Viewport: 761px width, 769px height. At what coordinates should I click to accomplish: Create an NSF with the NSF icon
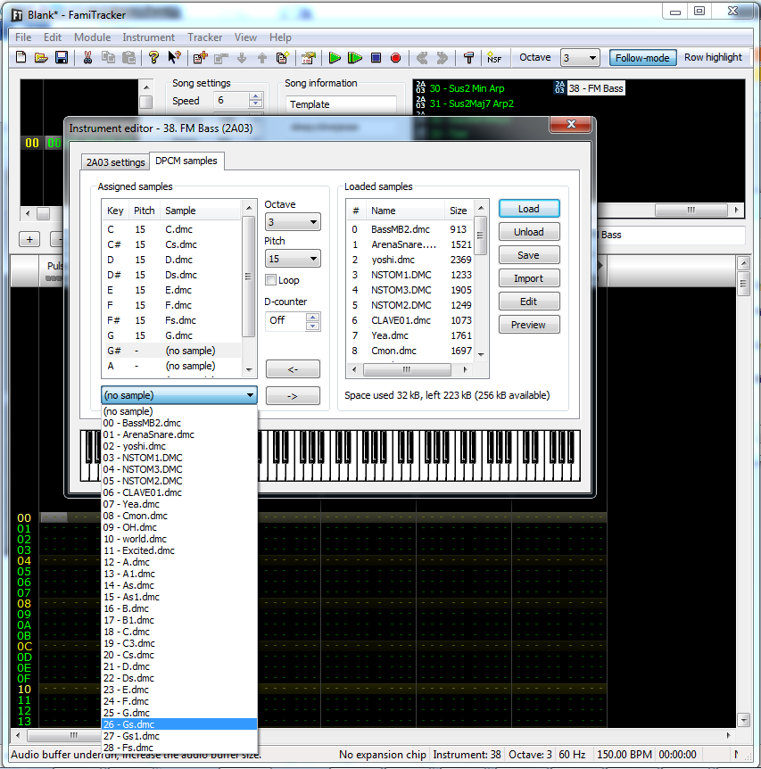tap(493, 58)
